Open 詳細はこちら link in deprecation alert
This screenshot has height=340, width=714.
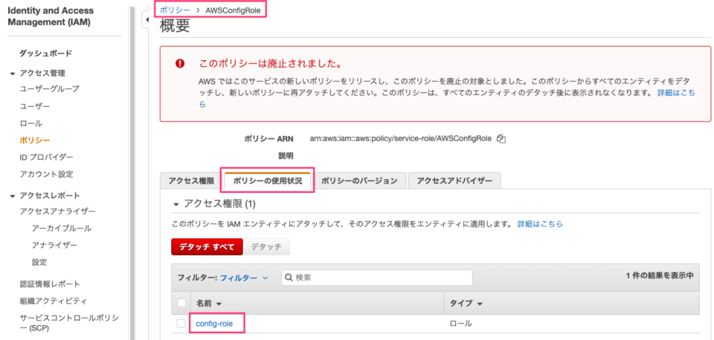click(x=676, y=93)
